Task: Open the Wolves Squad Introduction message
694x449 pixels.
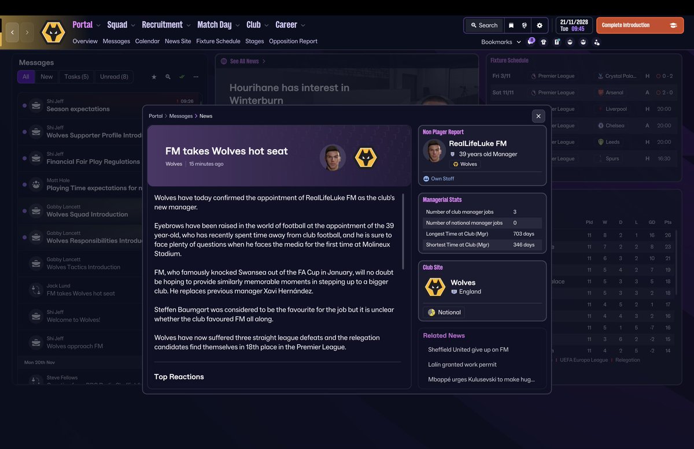Action: click(81, 211)
